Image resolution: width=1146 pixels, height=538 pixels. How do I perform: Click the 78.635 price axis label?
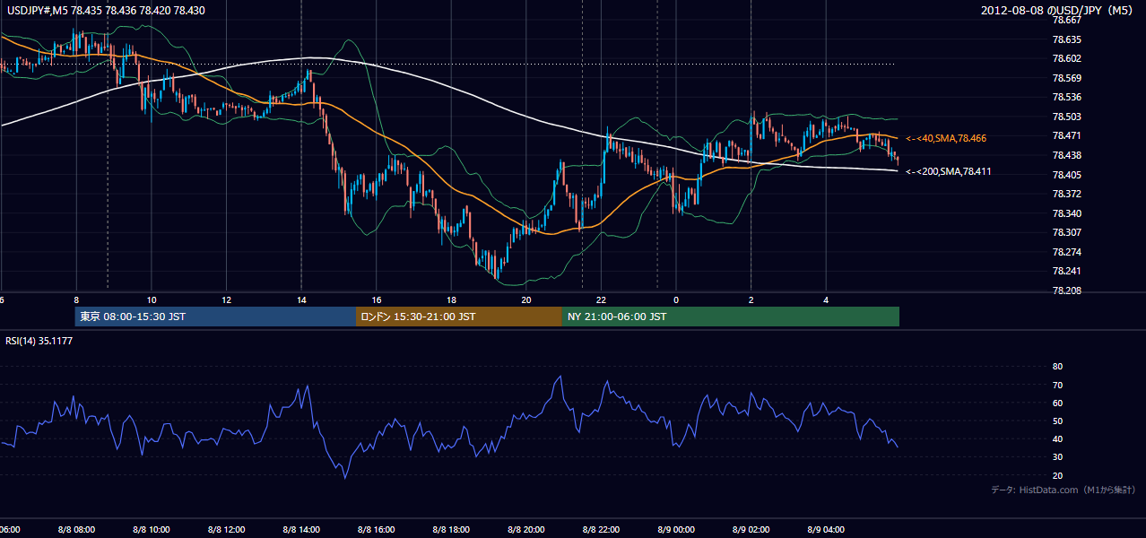click(x=1067, y=39)
